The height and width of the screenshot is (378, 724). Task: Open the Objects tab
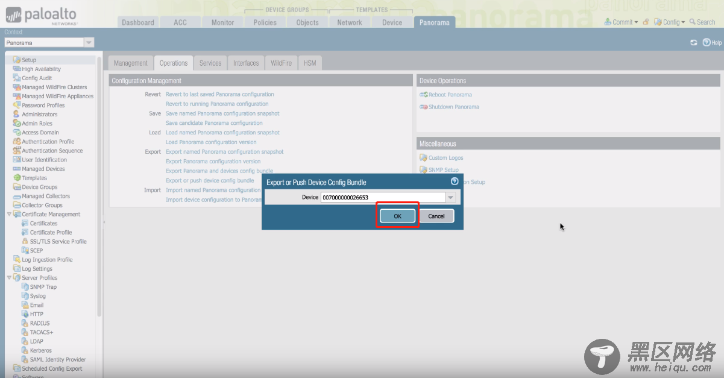pos(307,22)
